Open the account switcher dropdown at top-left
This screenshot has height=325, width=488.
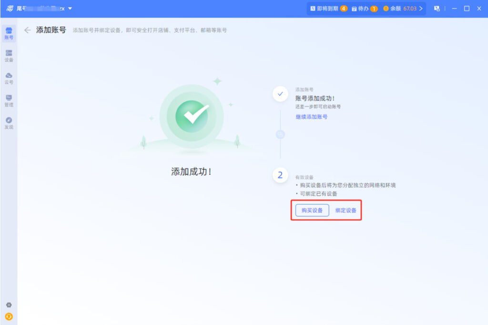[69, 8]
